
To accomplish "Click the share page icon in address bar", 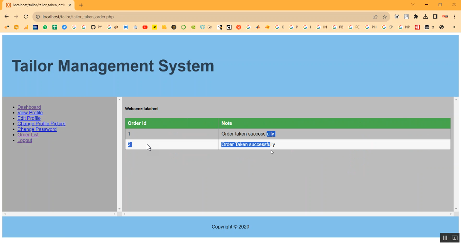I will pos(375,17).
